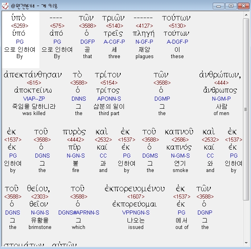Click the Greek word ἀνθρώπων
The width and height of the screenshot is (251, 249).
coord(220,75)
